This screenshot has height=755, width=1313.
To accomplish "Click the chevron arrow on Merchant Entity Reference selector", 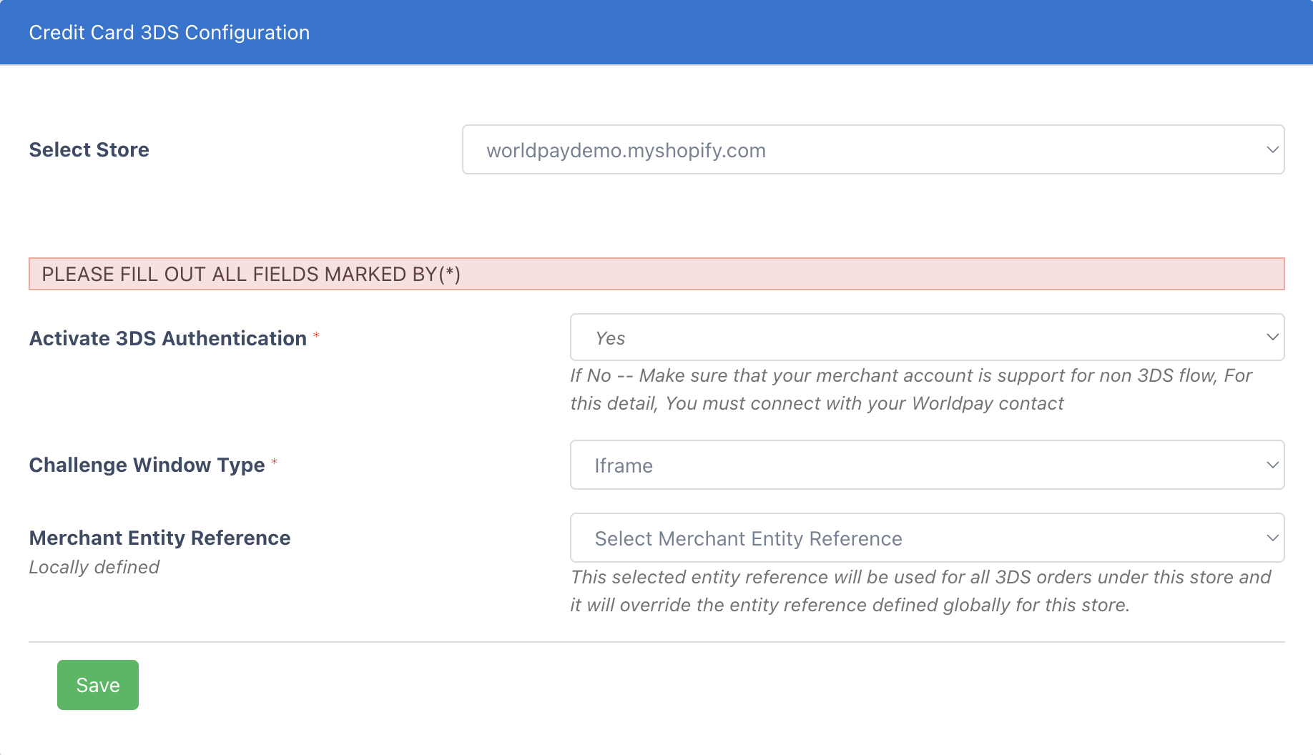I will [1272, 538].
